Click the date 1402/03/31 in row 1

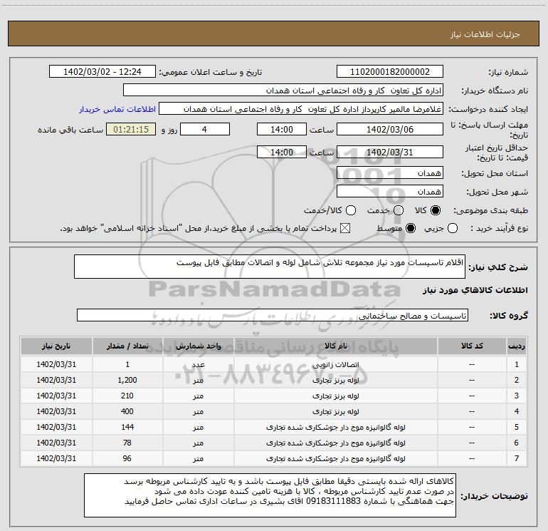[56, 364]
